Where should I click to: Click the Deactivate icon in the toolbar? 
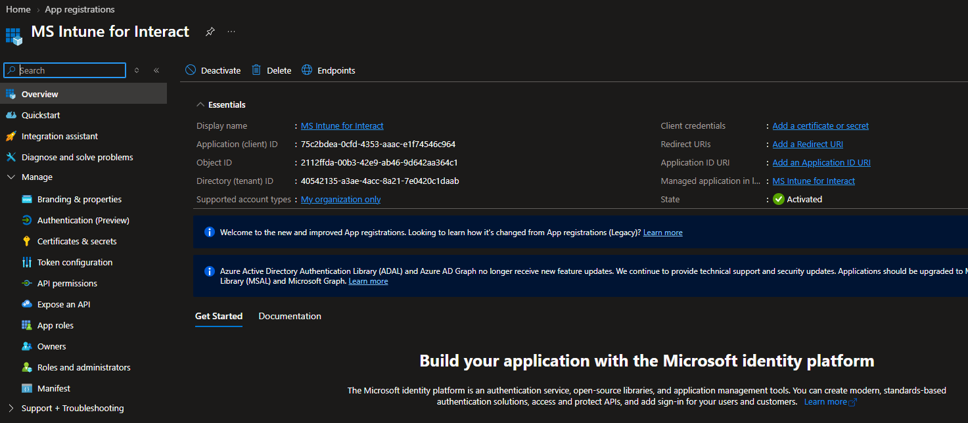[191, 70]
